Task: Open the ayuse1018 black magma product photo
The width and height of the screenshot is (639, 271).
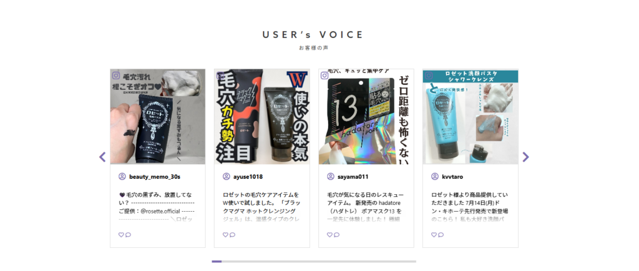Action: [262, 117]
